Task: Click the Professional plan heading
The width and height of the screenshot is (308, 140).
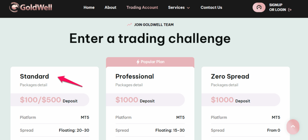Action: tap(134, 76)
